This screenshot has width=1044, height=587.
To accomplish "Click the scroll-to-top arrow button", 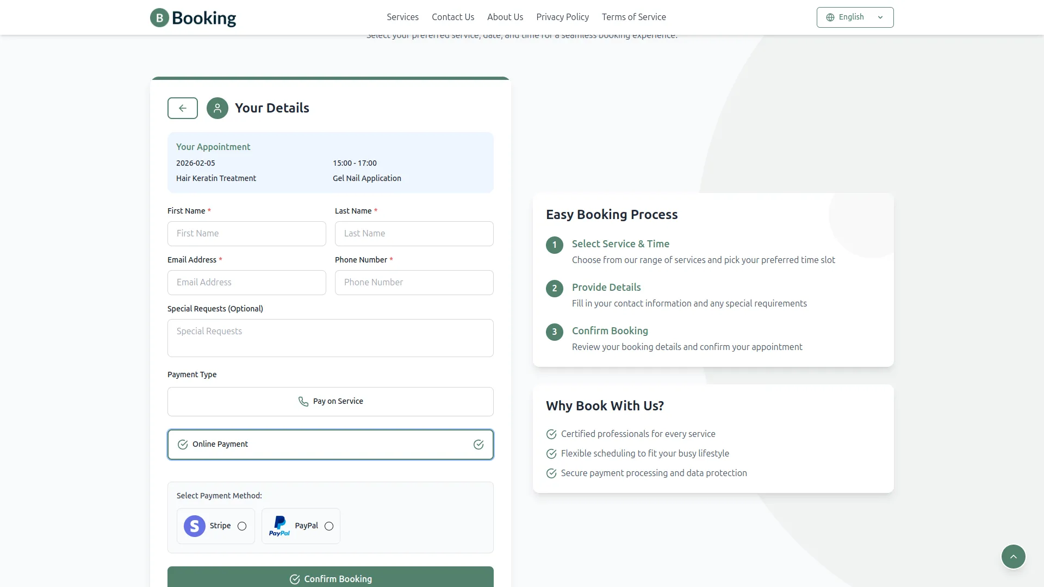I will click(1013, 557).
